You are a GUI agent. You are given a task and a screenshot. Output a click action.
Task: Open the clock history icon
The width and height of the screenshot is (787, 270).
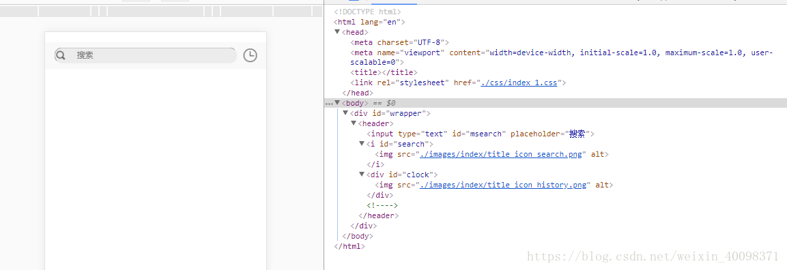coord(250,56)
